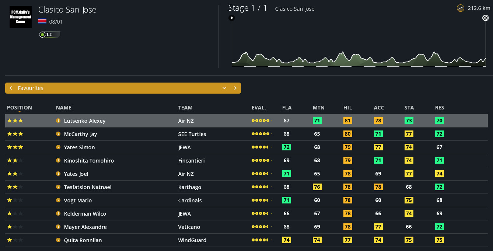Select rider name Tesfatsion Natnael

tap(88, 187)
